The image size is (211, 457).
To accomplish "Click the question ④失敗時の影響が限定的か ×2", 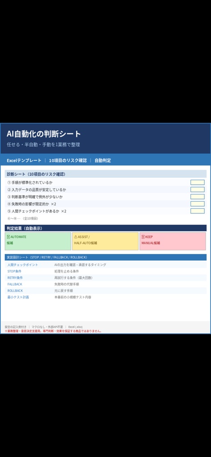I will (32, 204).
